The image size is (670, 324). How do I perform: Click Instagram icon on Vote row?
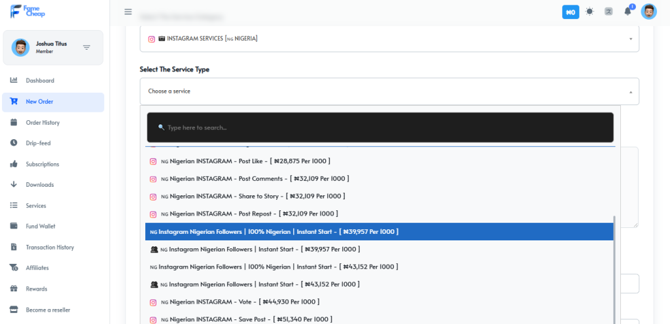pos(153,302)
